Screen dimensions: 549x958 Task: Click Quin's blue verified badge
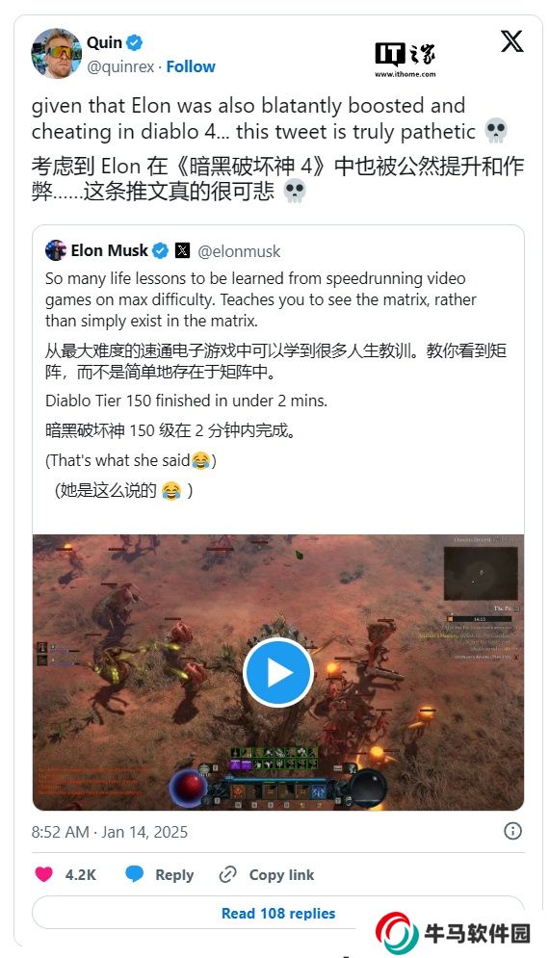[x=135, y=42]
